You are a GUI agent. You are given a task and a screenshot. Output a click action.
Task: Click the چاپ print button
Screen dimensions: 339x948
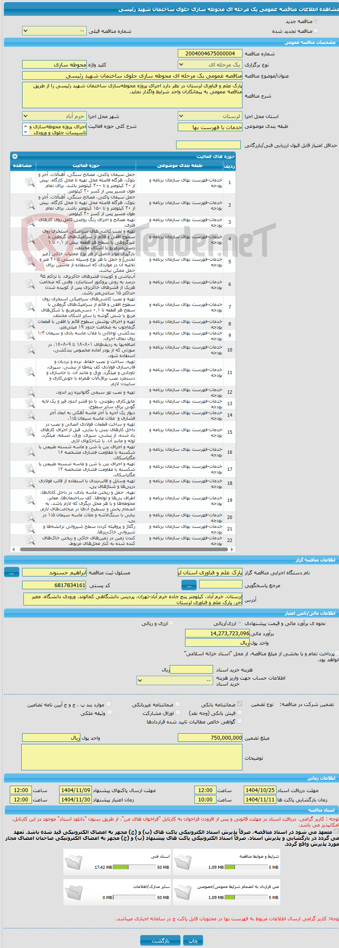(193, 940)
